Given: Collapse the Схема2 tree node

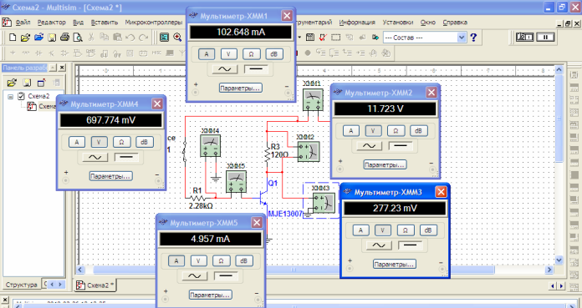Looking at the screenshot, I should tap(10, 96).
